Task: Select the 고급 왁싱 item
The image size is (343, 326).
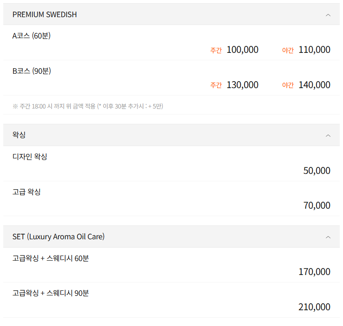Action: click(x=26, y=192)
